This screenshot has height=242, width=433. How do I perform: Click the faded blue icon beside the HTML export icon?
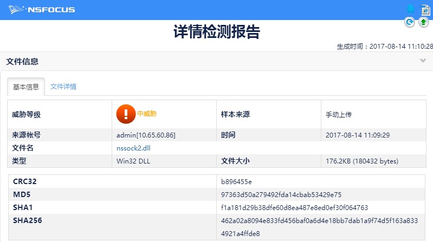pyautogui.click(x=411, y=9)
